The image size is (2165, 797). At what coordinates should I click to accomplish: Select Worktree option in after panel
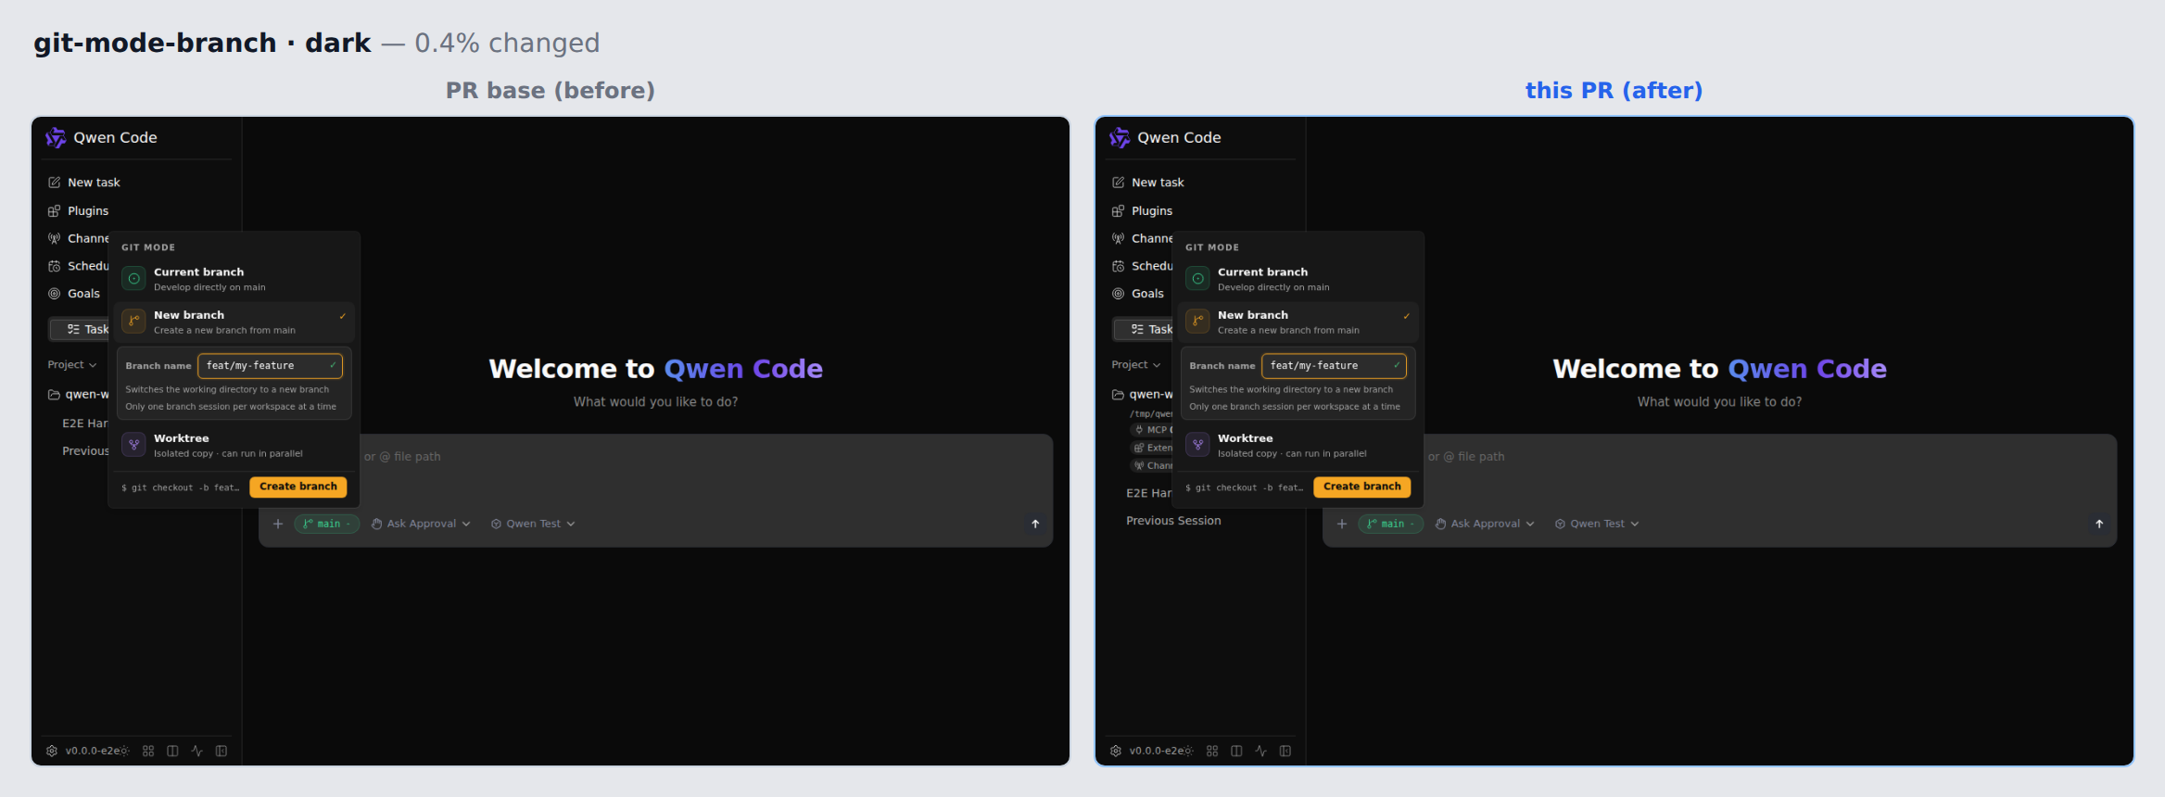1298,445
